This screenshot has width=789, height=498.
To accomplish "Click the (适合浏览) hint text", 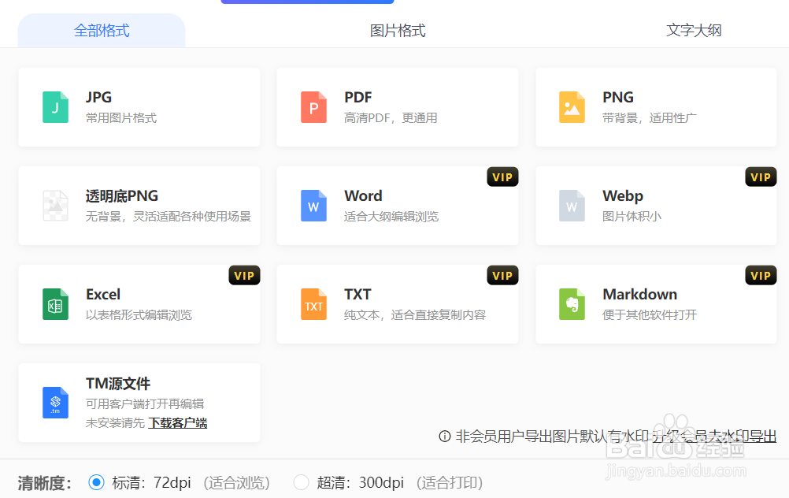I will (x=236, y=483).
